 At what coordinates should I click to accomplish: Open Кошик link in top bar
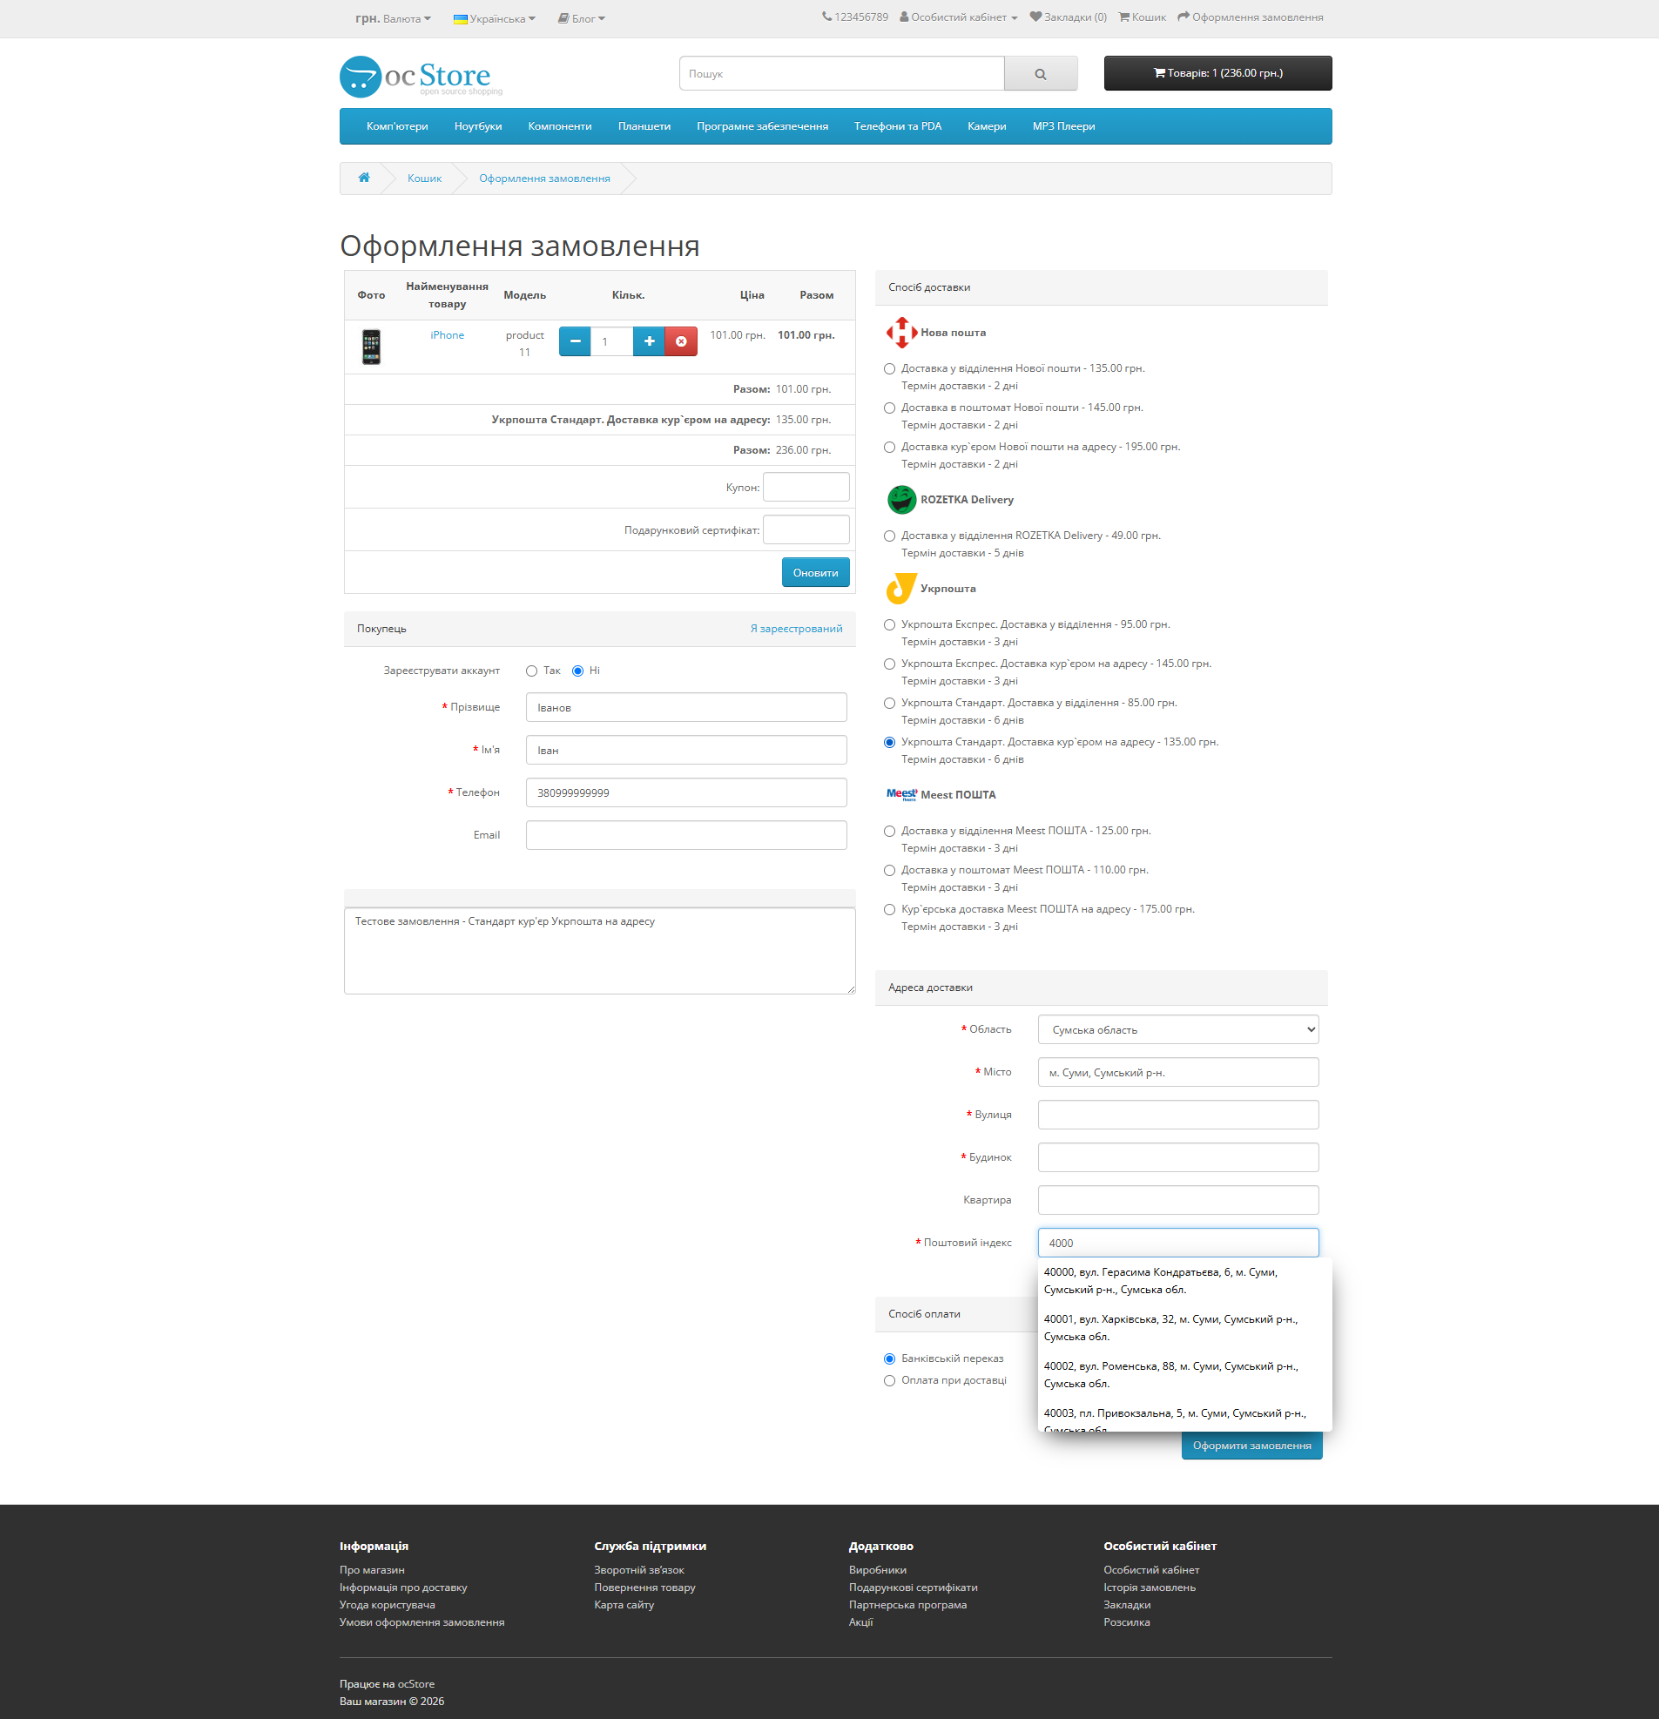click(x=1143, y=17)
